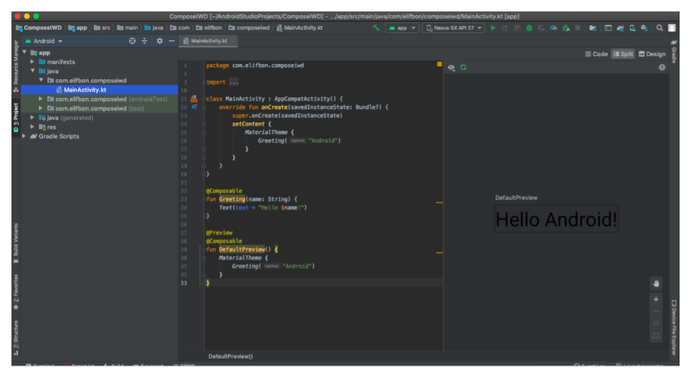Click the project panel settings gear icon
The width and height of the screenshot is (691, 384).
(159, 41)
